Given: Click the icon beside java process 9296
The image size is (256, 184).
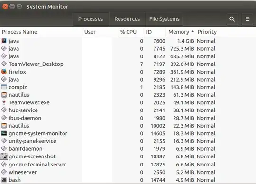Looking at the screenshot, I should tap(4, 79).
